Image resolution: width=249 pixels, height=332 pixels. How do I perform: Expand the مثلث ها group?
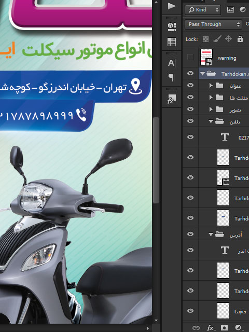[x=211, y=98]
